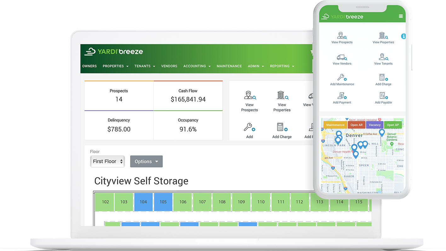
Task: Tap the Add Payment icon on phone
Action: point(342,96)
